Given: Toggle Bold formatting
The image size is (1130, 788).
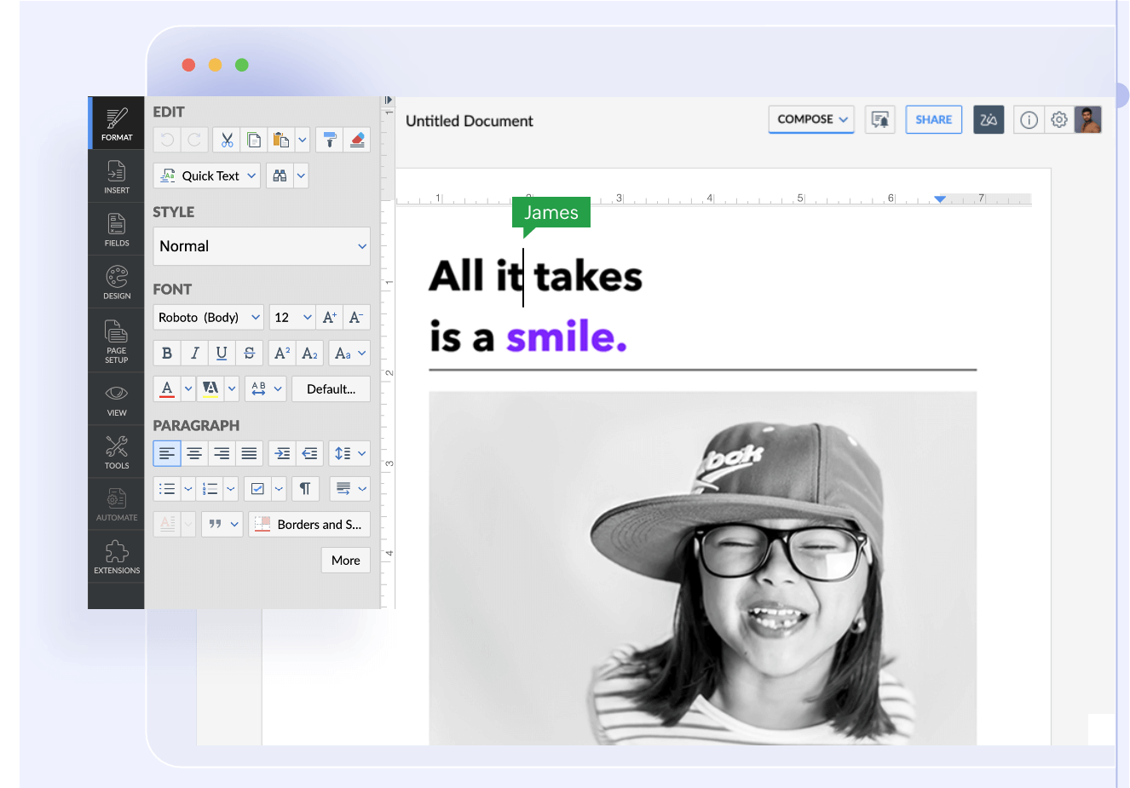Looking at the screenshot, I should (x=167, y=353).
